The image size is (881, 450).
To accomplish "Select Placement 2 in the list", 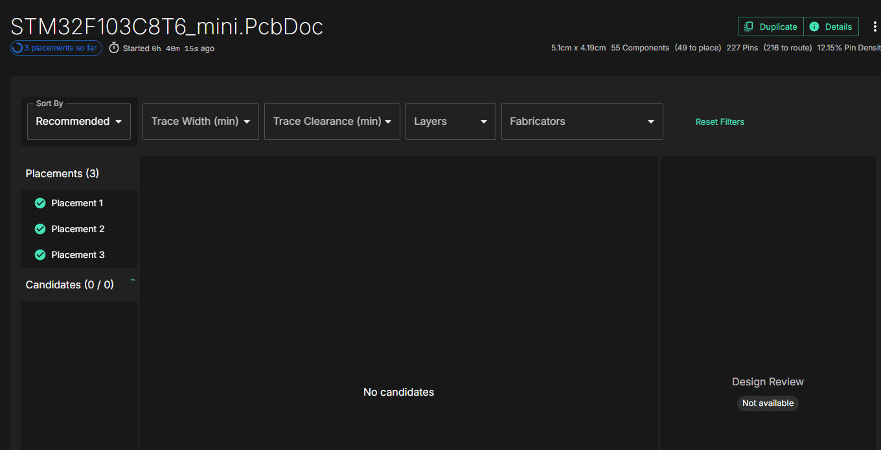I will coord(79,229).
